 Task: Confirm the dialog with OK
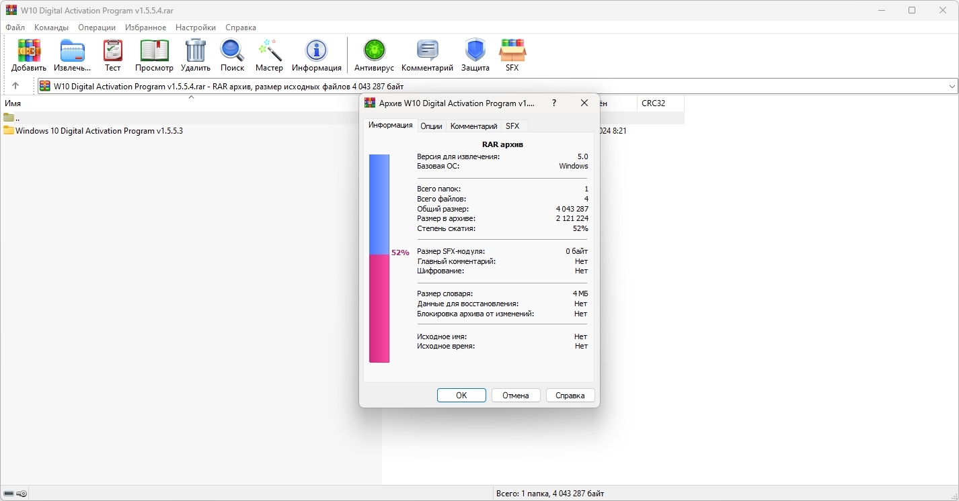click(461, 396)
